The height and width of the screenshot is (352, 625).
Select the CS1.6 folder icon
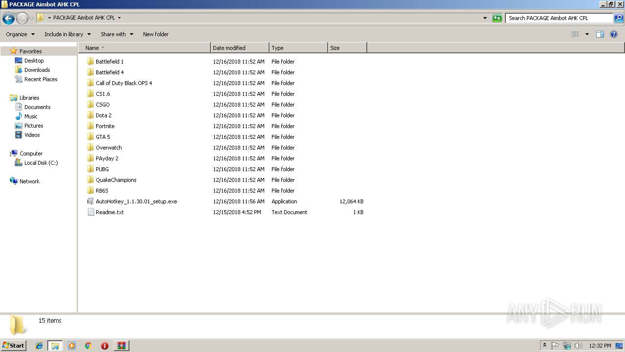[x=90, y=94]
